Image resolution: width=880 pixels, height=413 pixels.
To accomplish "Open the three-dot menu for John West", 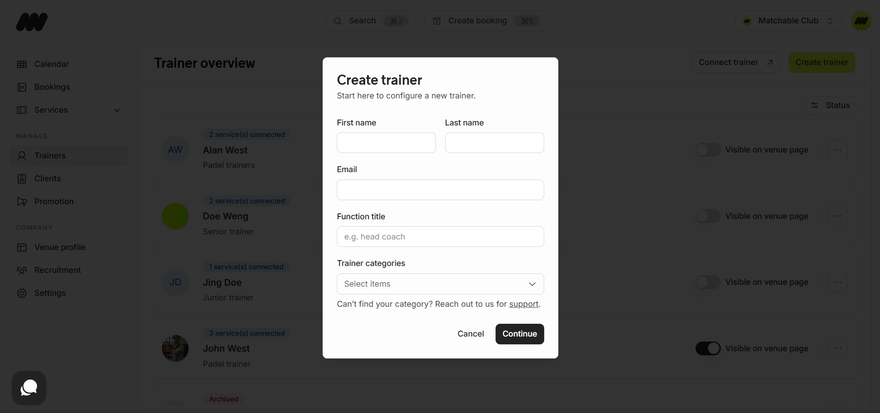I will pos(837,348).
